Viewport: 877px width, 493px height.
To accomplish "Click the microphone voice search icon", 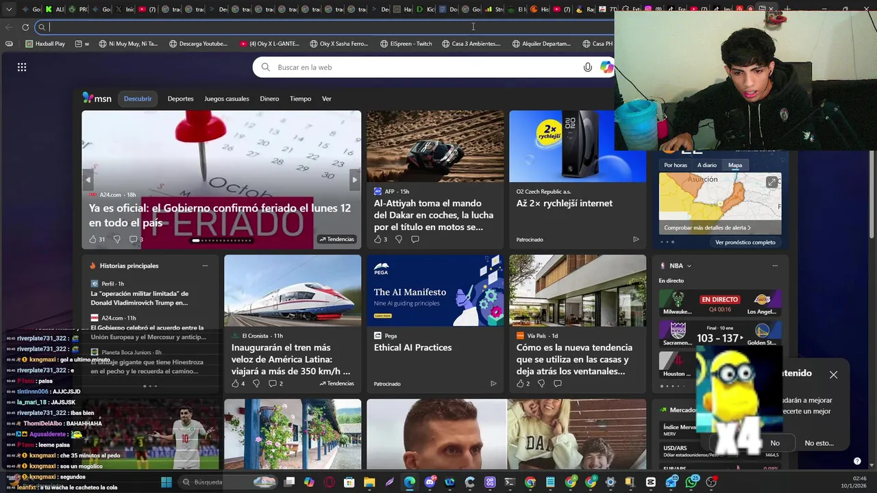I will pos(587,67).
